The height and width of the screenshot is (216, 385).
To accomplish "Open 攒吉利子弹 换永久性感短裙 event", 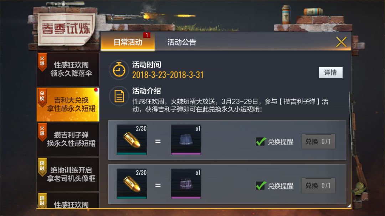I will tap(68, 139).
